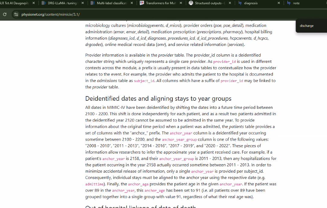Screen dimensions: 327x208
Task: Open the site information icon beside the URL
Action: tap(16, 15)
